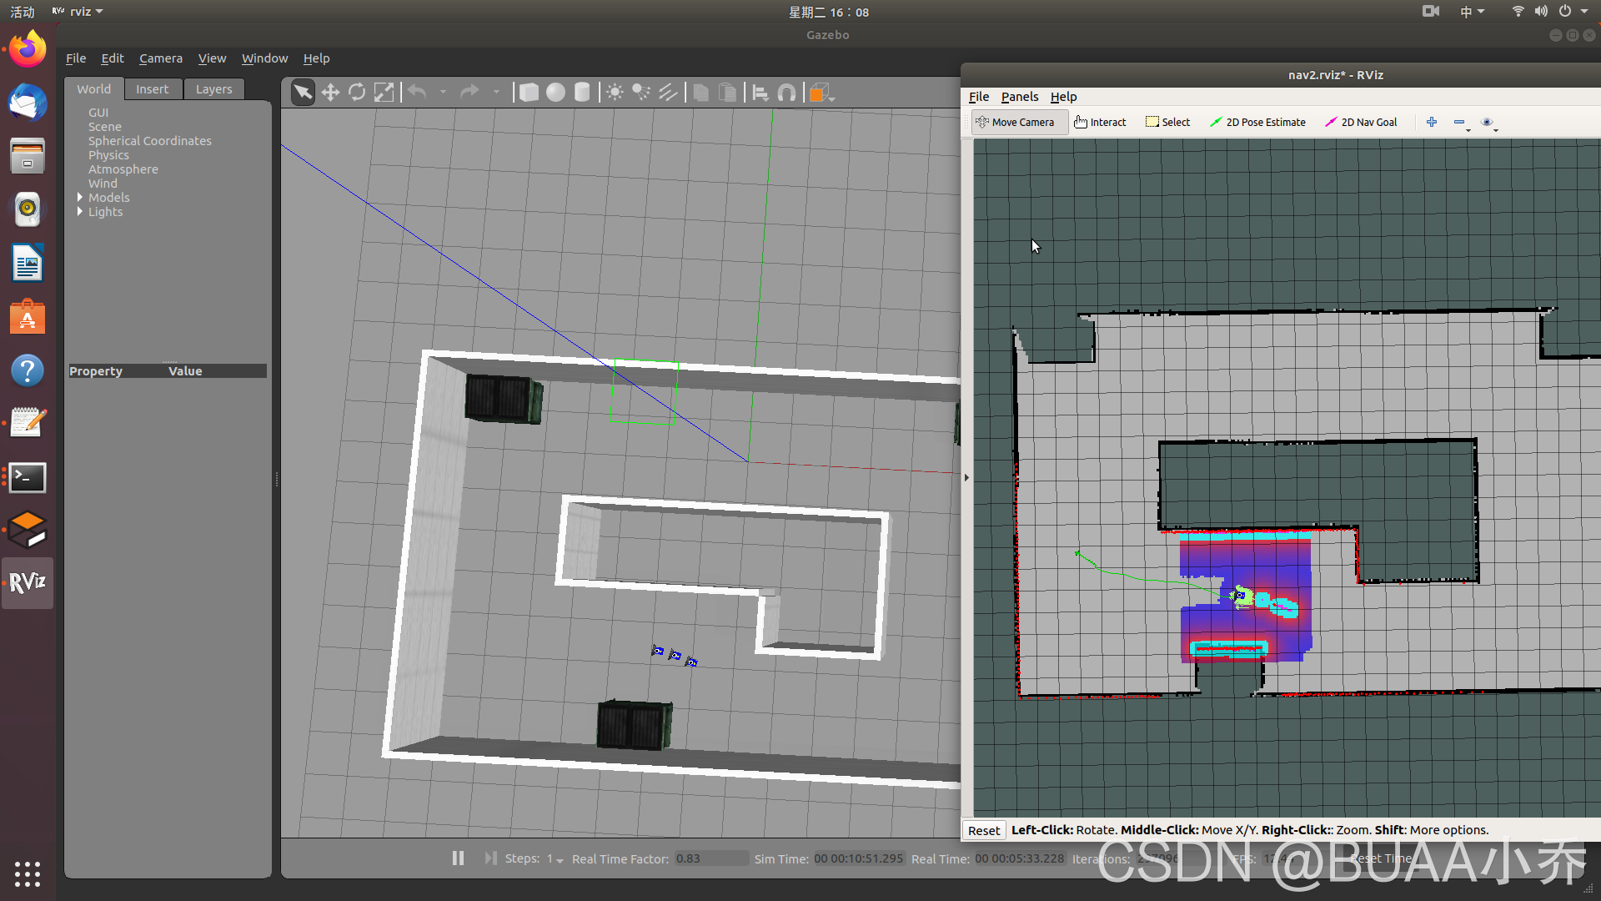
Task: Select the 2D Pose Estimate tool
Action: (1257, 122)
